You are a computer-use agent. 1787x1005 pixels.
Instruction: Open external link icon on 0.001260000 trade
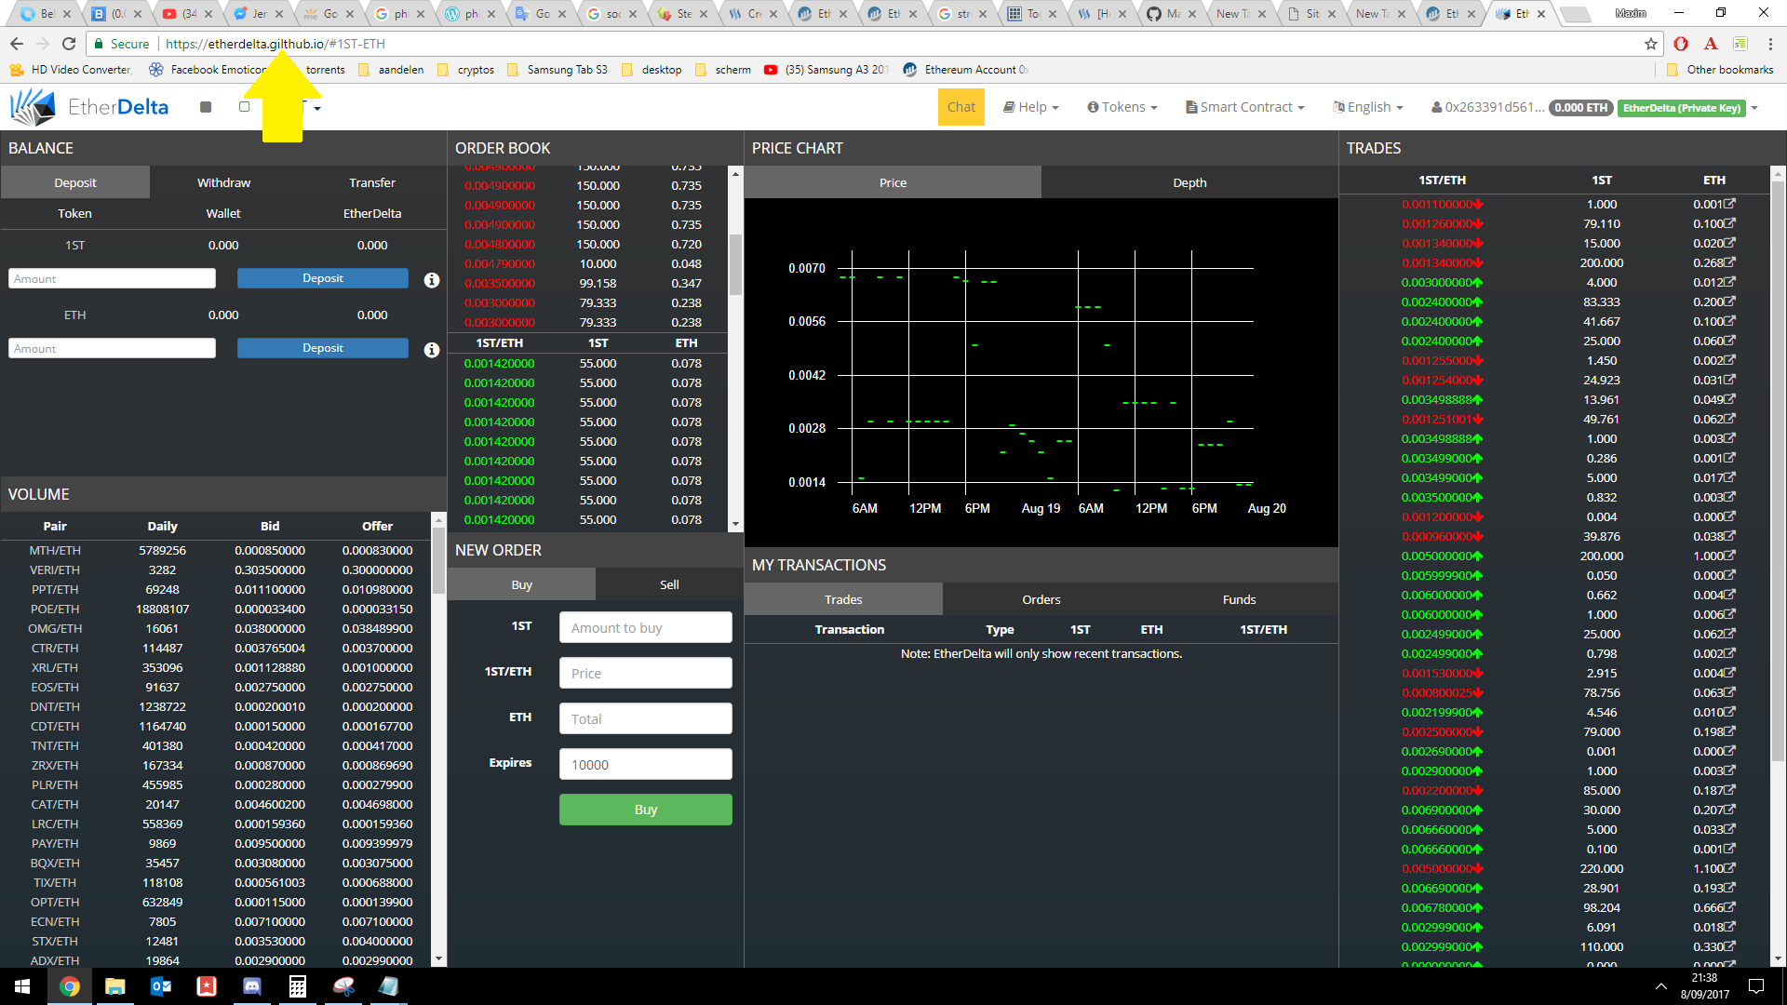tap(1729, 223)
